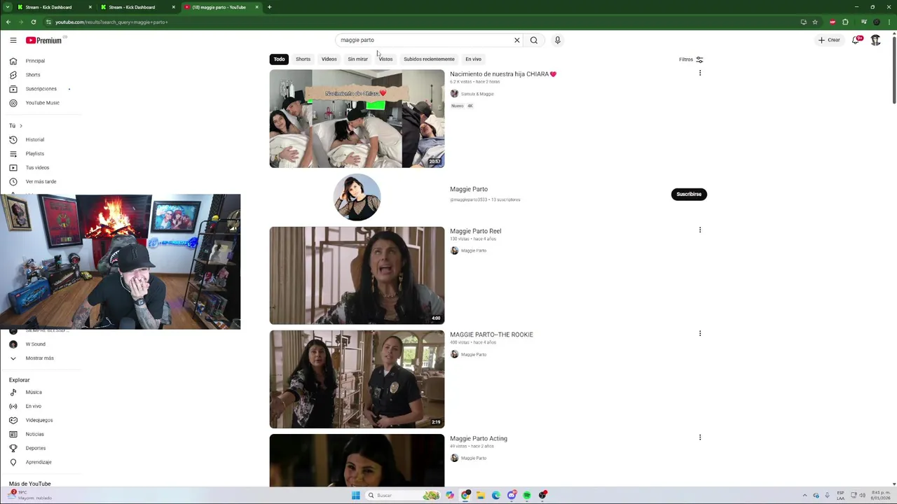
Task: Open the MAGGIE PARTO–THE ROOKIE thumbnail
Action: (357, 379)
